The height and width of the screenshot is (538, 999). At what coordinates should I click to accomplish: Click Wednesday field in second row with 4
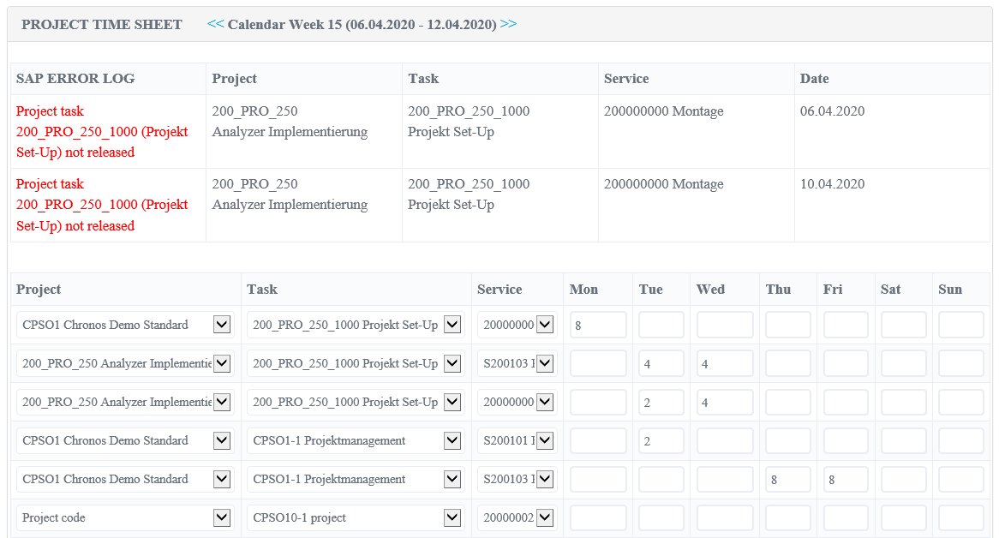725,363
